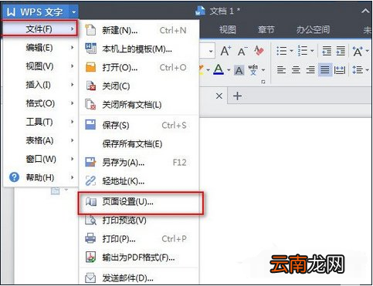Select 关闭(C) in the file menu

point(139,86)
